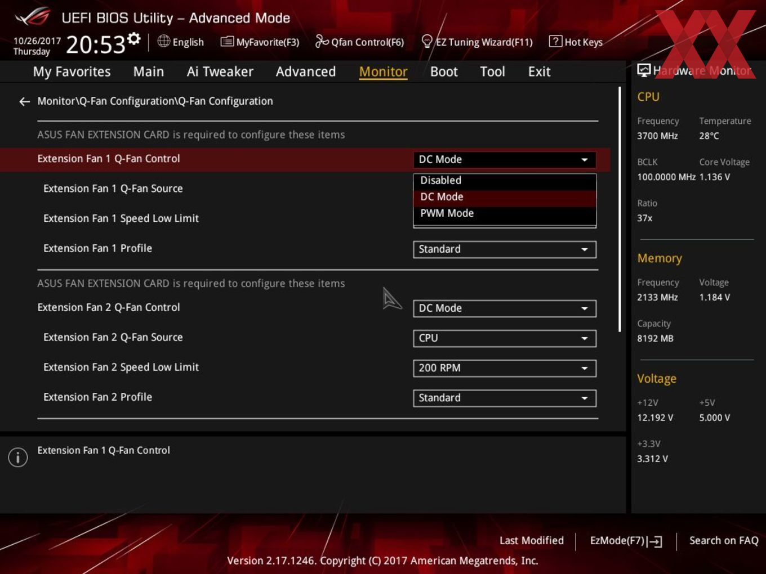
Task: Choose Disabled in the open dropdown
Action: [505, 181]
